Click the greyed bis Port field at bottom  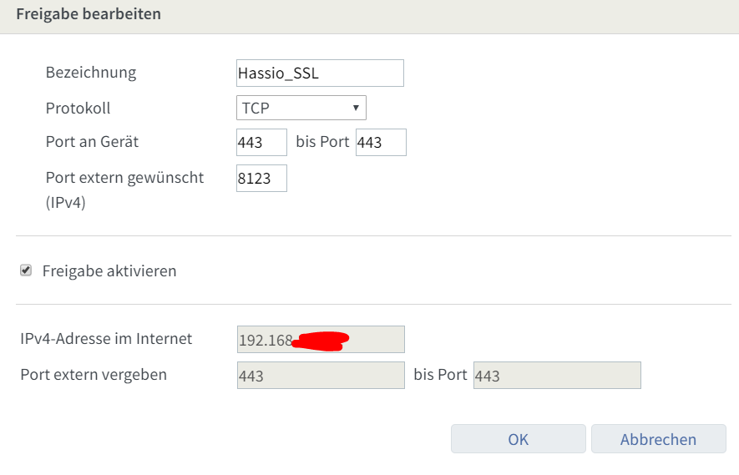pos(557,376)
